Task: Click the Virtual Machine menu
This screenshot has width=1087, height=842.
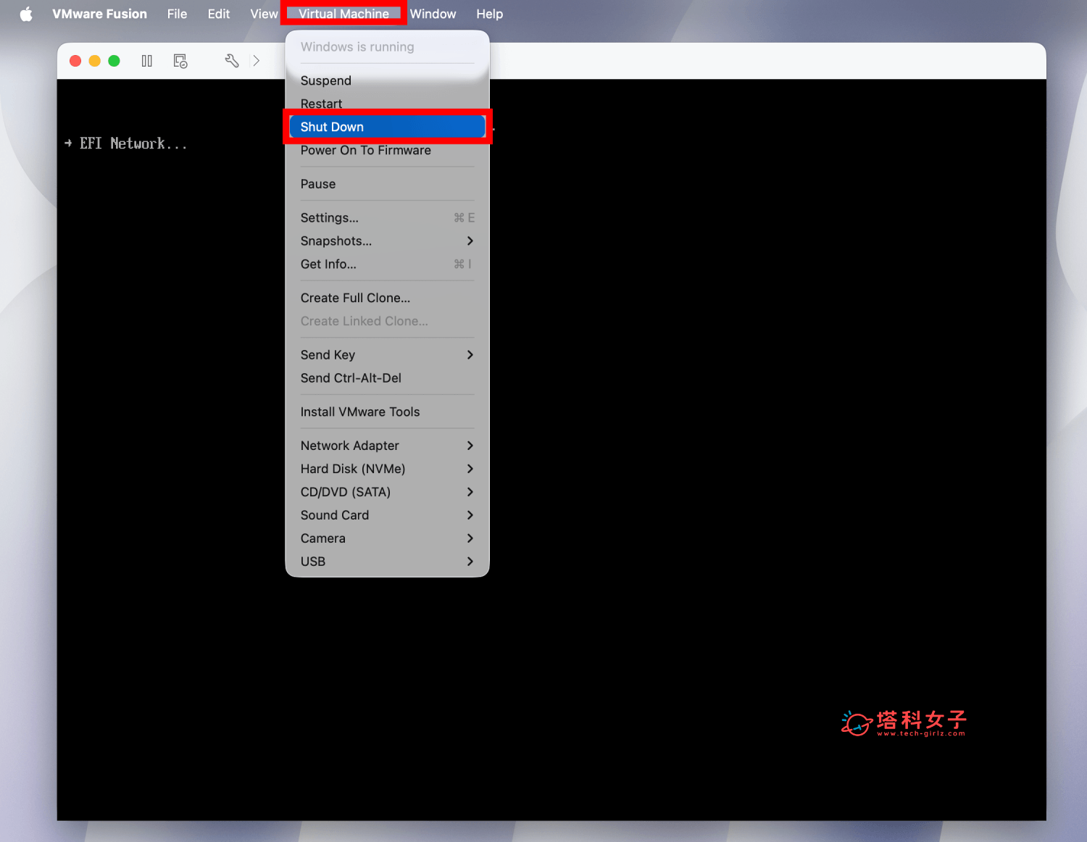Action: 343,14
